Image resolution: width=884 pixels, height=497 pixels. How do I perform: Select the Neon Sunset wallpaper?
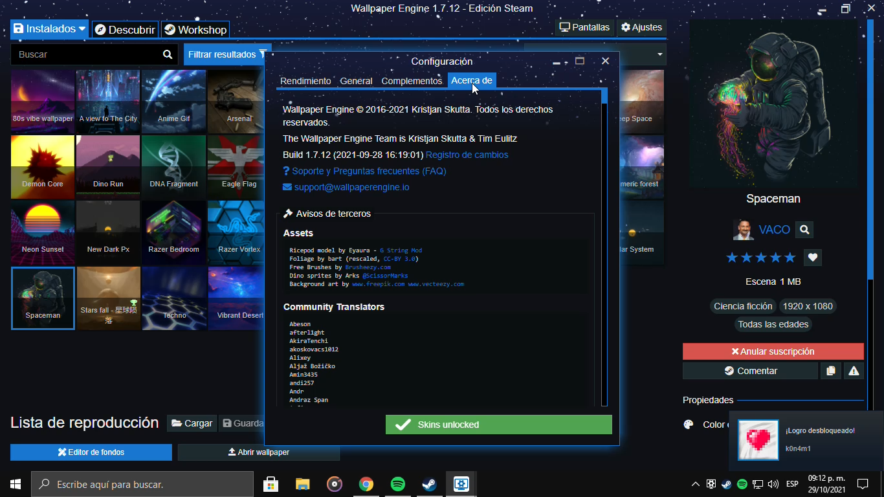(x=43, y=232)
